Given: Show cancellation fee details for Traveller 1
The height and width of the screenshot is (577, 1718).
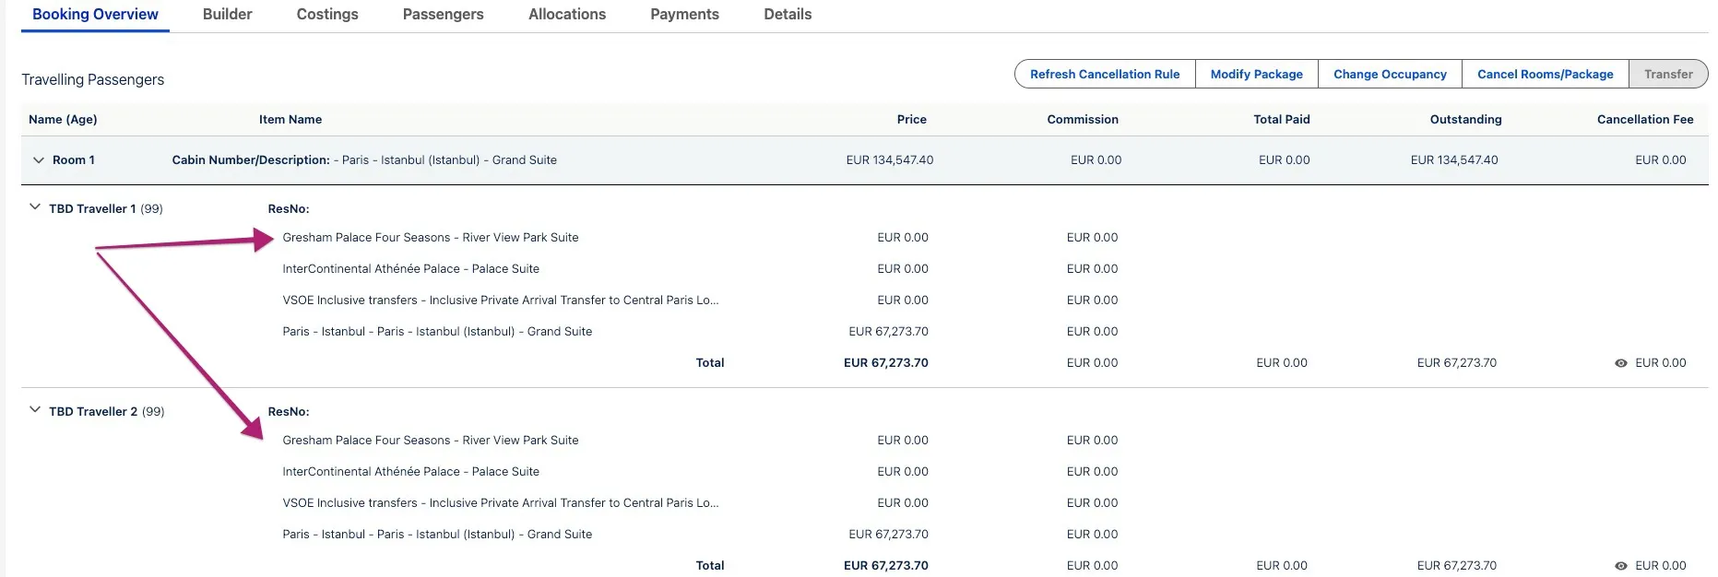Looking at the screenshot, I should coord(1620,363).
